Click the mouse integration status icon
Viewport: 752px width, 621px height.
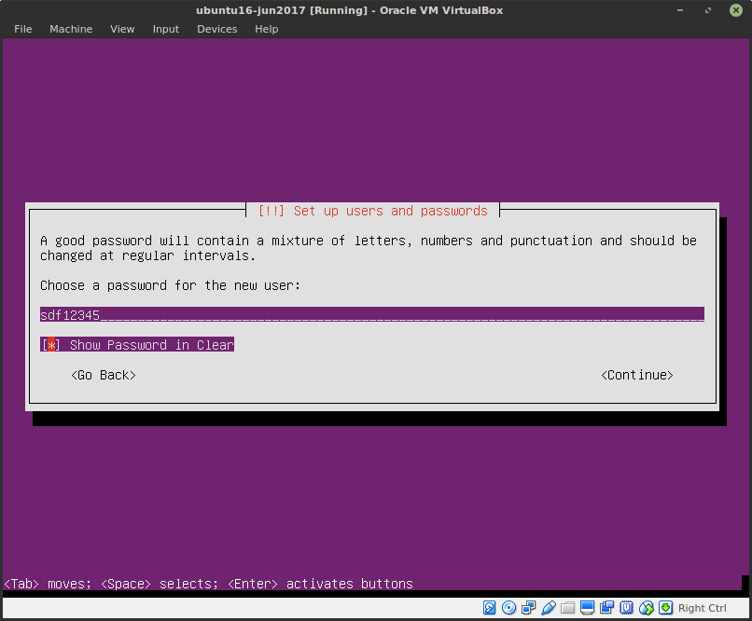click(x=646, y=607)
